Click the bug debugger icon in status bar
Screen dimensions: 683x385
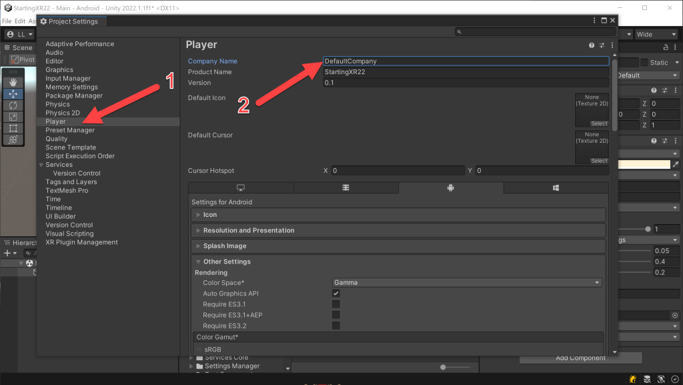click(633, 379)
